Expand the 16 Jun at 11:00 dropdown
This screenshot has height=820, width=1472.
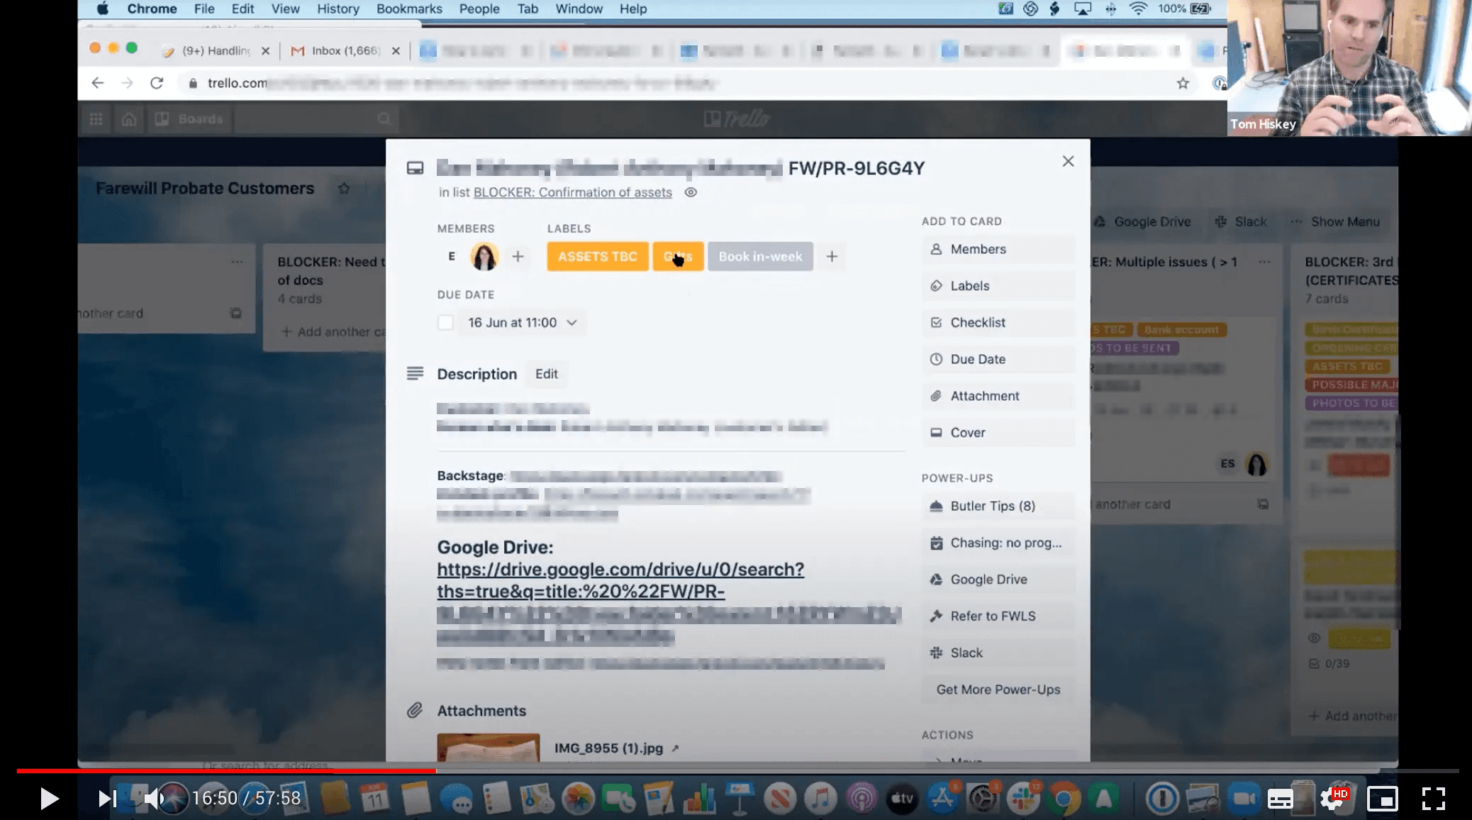coord(522,323)
